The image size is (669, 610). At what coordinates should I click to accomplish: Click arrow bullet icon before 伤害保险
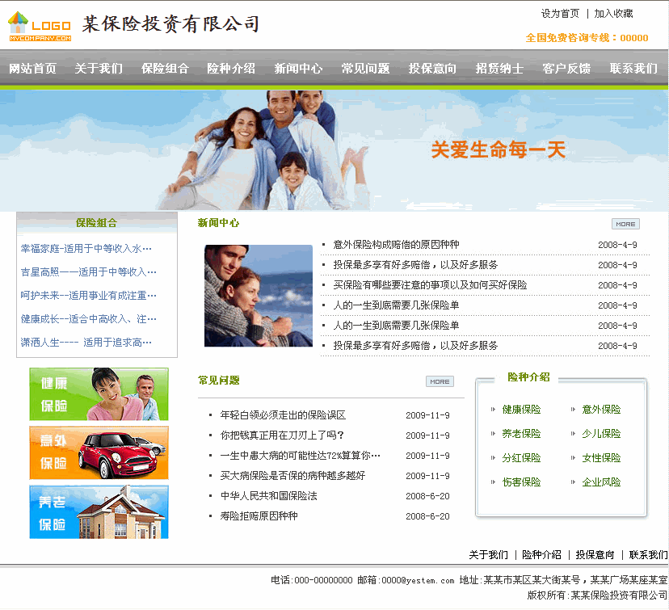(x=493, y=482)
